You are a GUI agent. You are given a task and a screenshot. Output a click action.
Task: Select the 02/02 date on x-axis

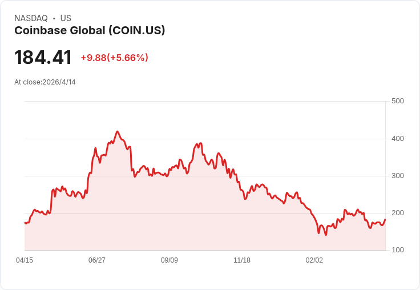coord(314,260)
